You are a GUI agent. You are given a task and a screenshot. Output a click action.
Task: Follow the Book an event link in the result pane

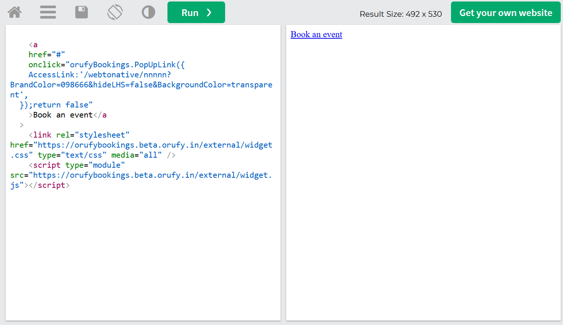(316, 35)
